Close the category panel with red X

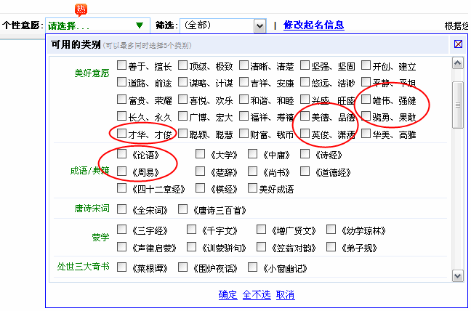(458, 44)
